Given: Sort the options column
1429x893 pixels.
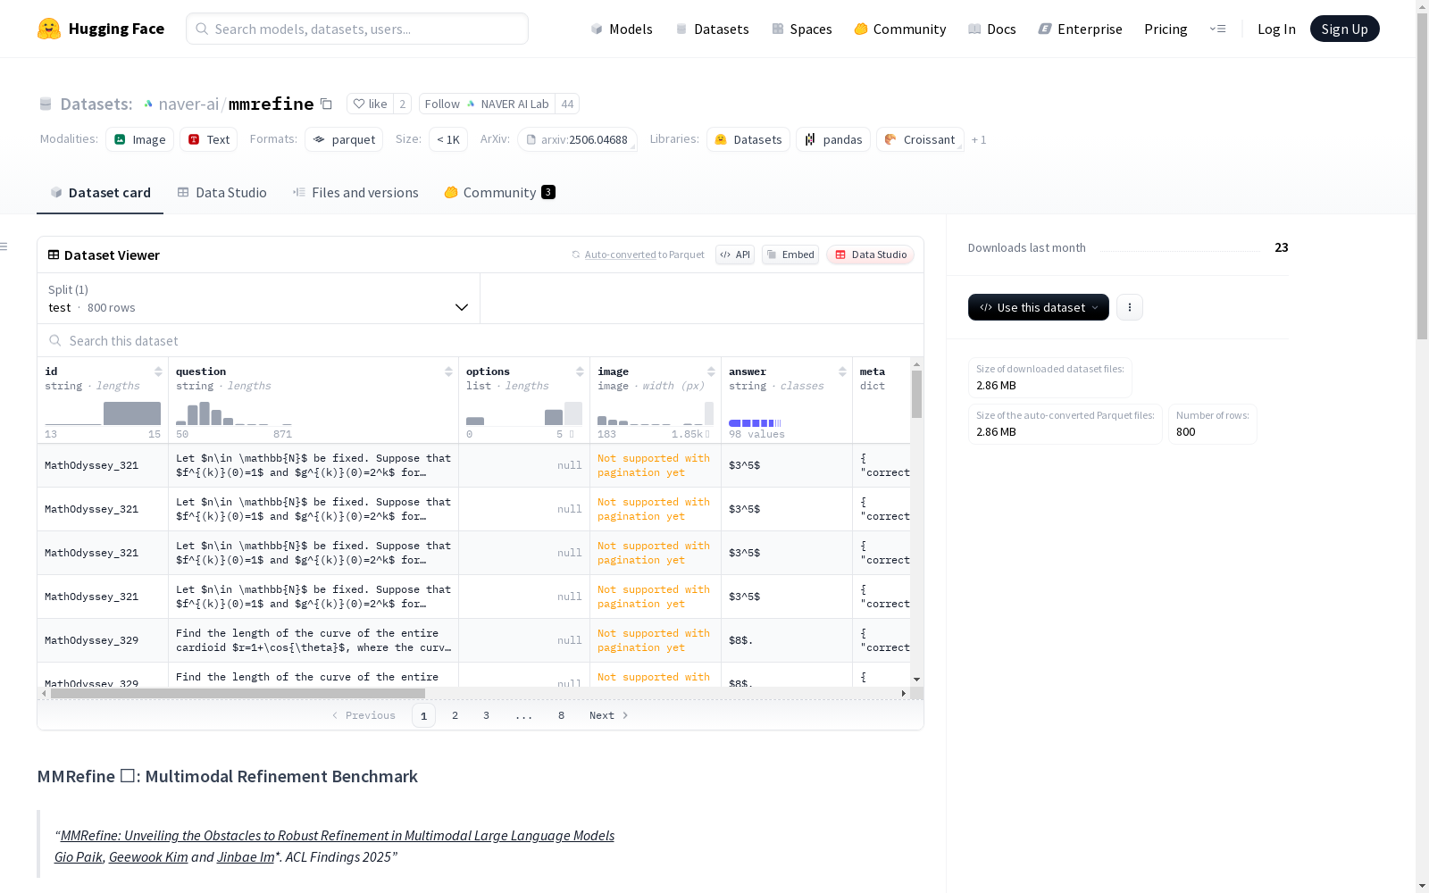Looking at the screenshot, I should click(x=580, y=371).
